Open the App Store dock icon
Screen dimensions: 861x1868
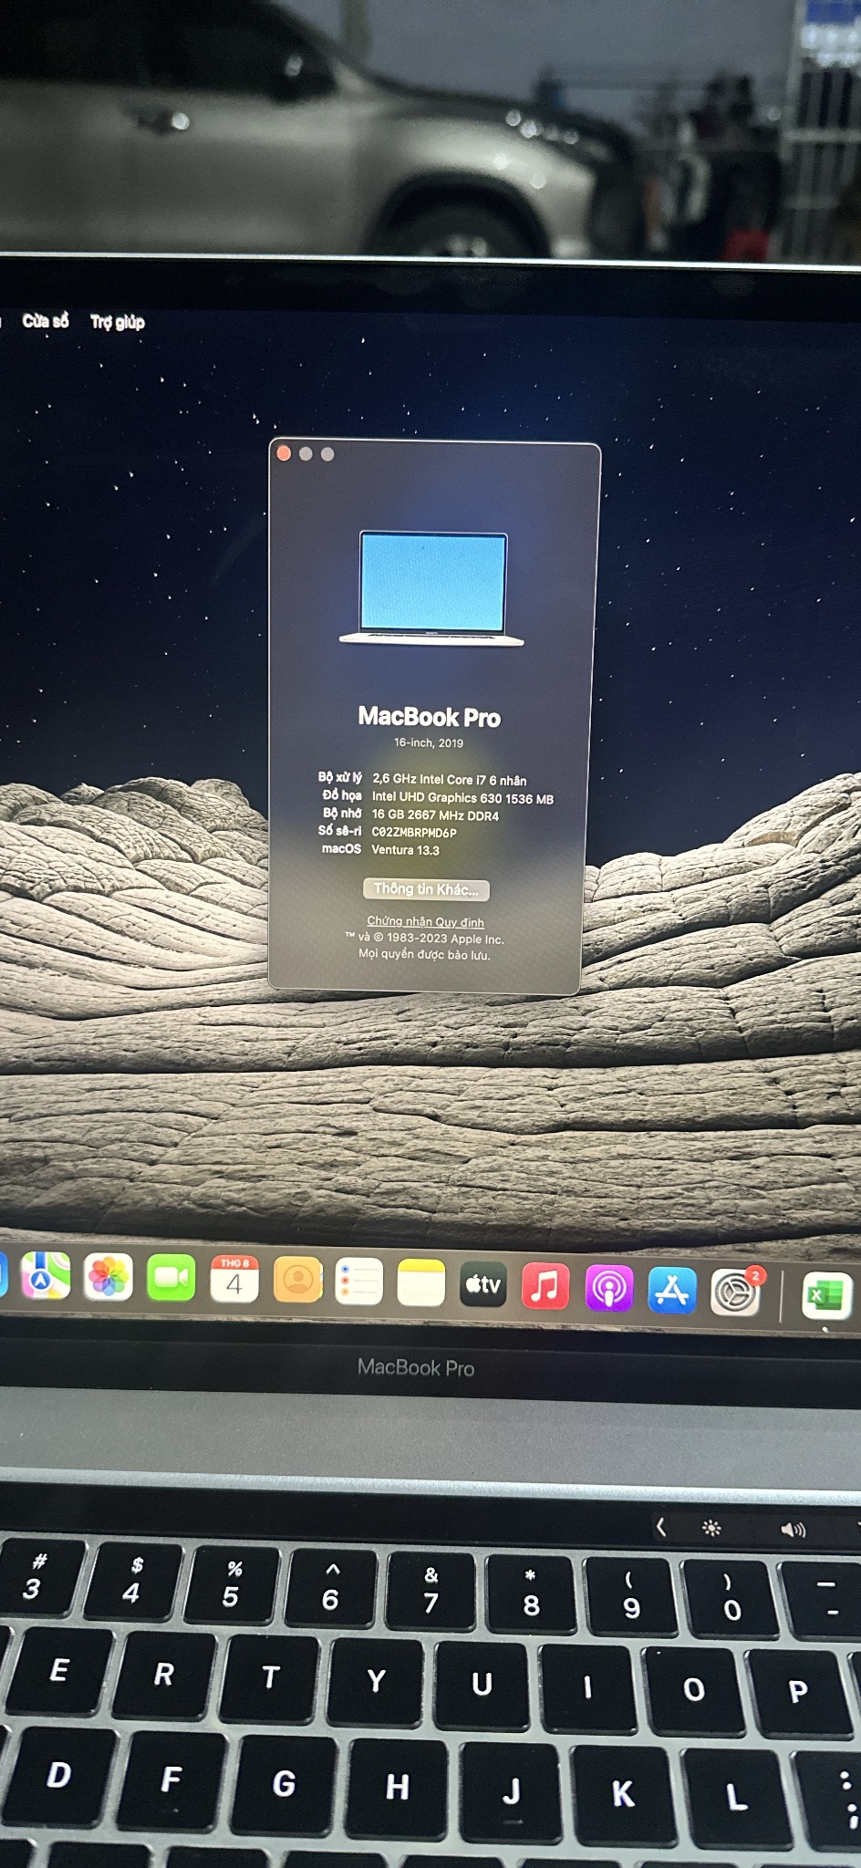(x=672, y=1291)
